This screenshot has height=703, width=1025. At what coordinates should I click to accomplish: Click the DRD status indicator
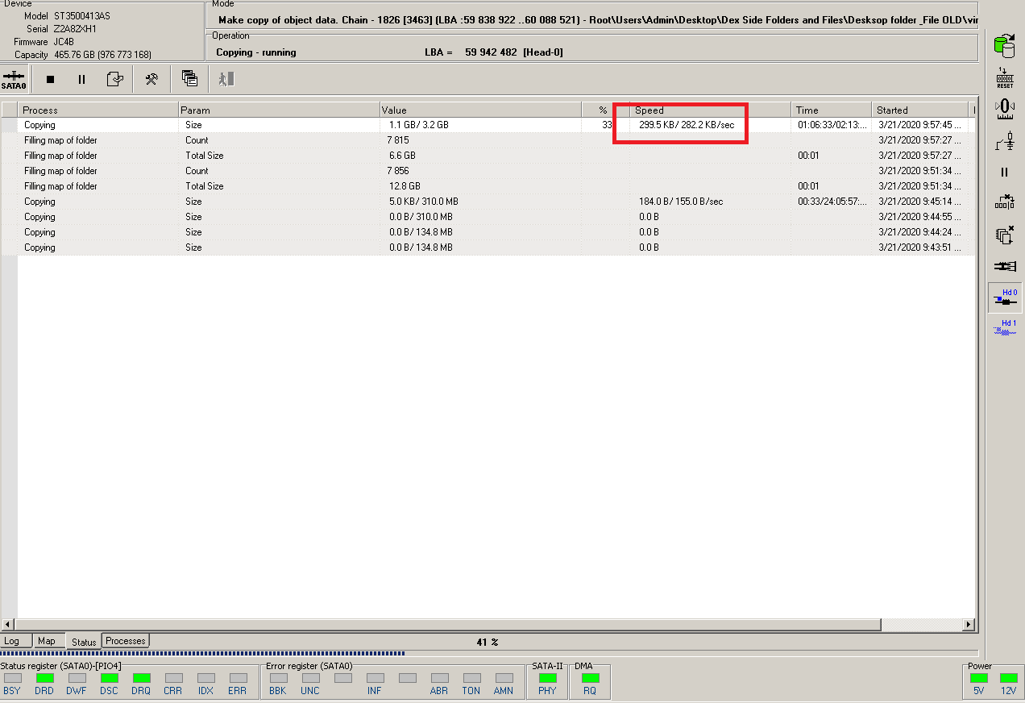click(44, 678)
